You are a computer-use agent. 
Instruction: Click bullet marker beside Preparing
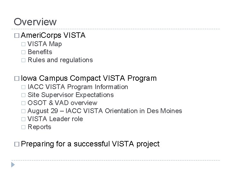[16, 144]
